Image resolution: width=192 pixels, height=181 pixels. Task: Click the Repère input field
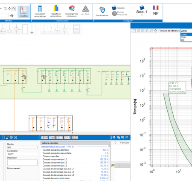click(x=22, y=147)
